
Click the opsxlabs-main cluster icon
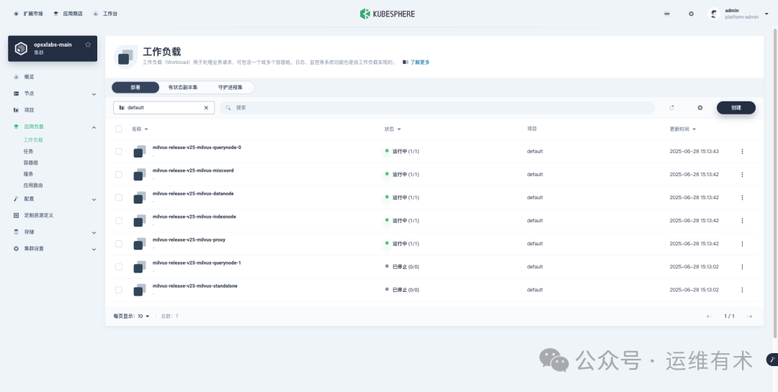21,49
